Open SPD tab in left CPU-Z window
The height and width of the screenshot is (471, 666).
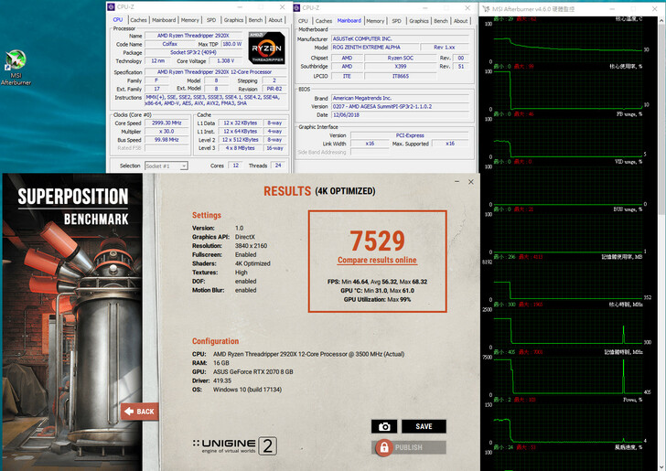pos(211,20)
